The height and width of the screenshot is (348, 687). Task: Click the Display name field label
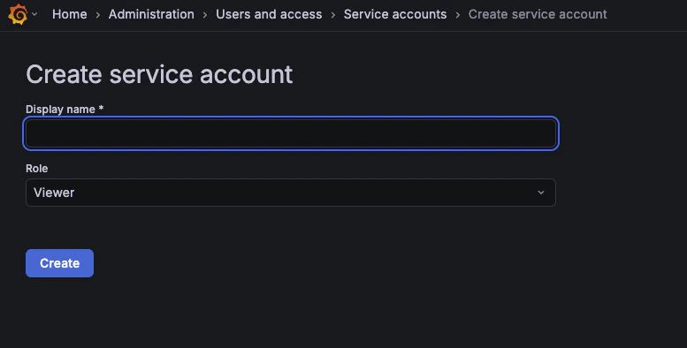tap(65, 110)
